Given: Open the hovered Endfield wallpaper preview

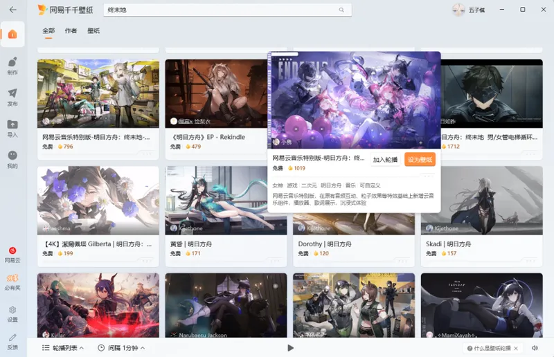Looking at the screenshot, I should click(354, 100).
